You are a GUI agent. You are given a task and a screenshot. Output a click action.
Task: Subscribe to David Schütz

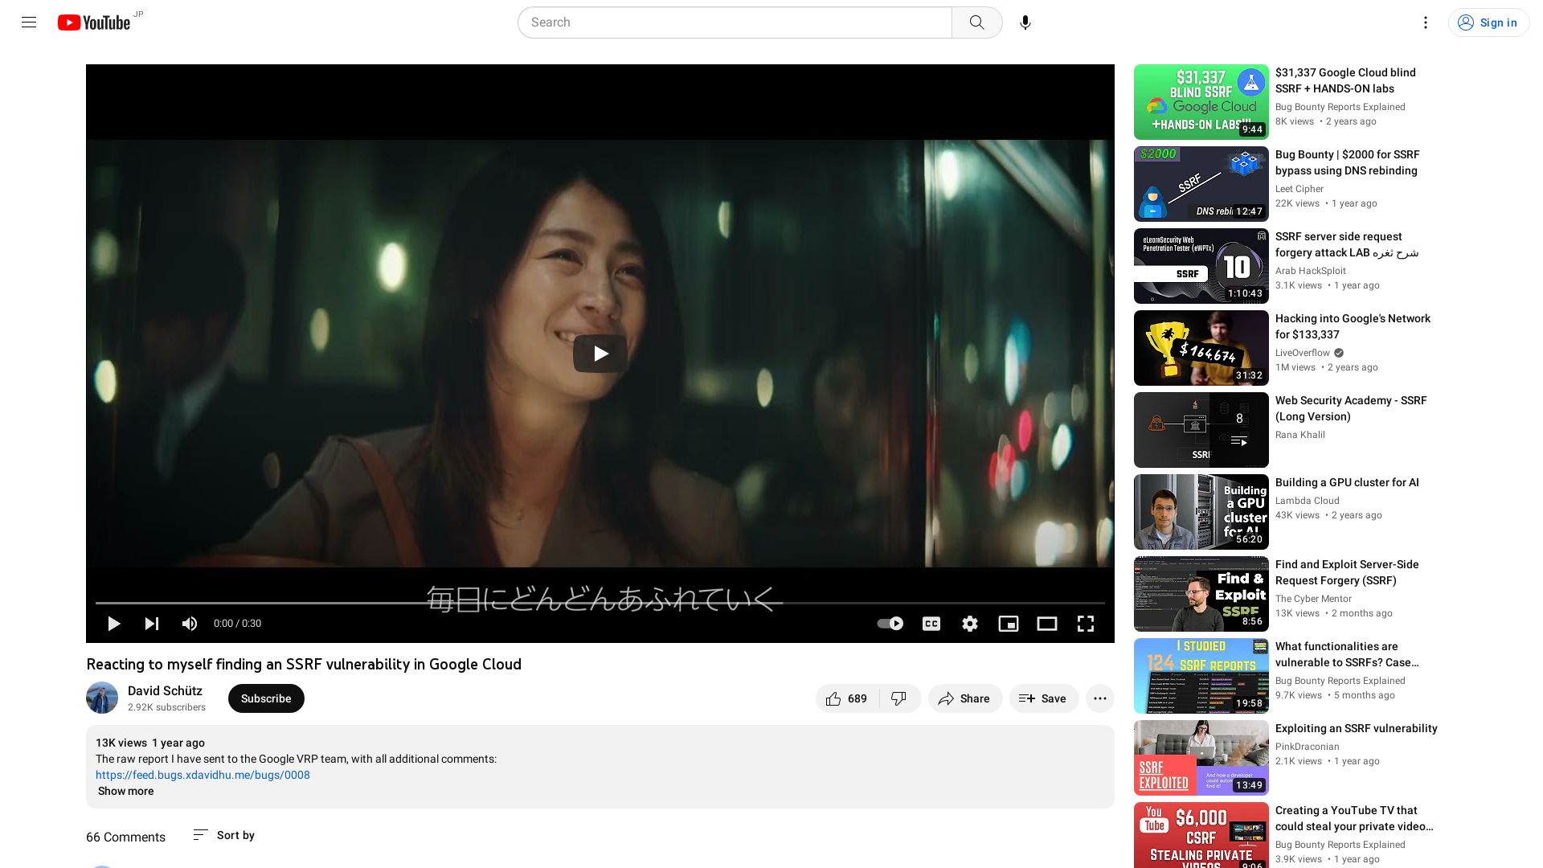(x=266, y=698)
